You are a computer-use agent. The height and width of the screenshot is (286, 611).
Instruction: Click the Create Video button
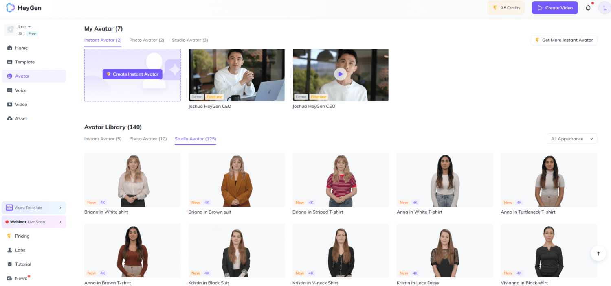click(554, 8)
